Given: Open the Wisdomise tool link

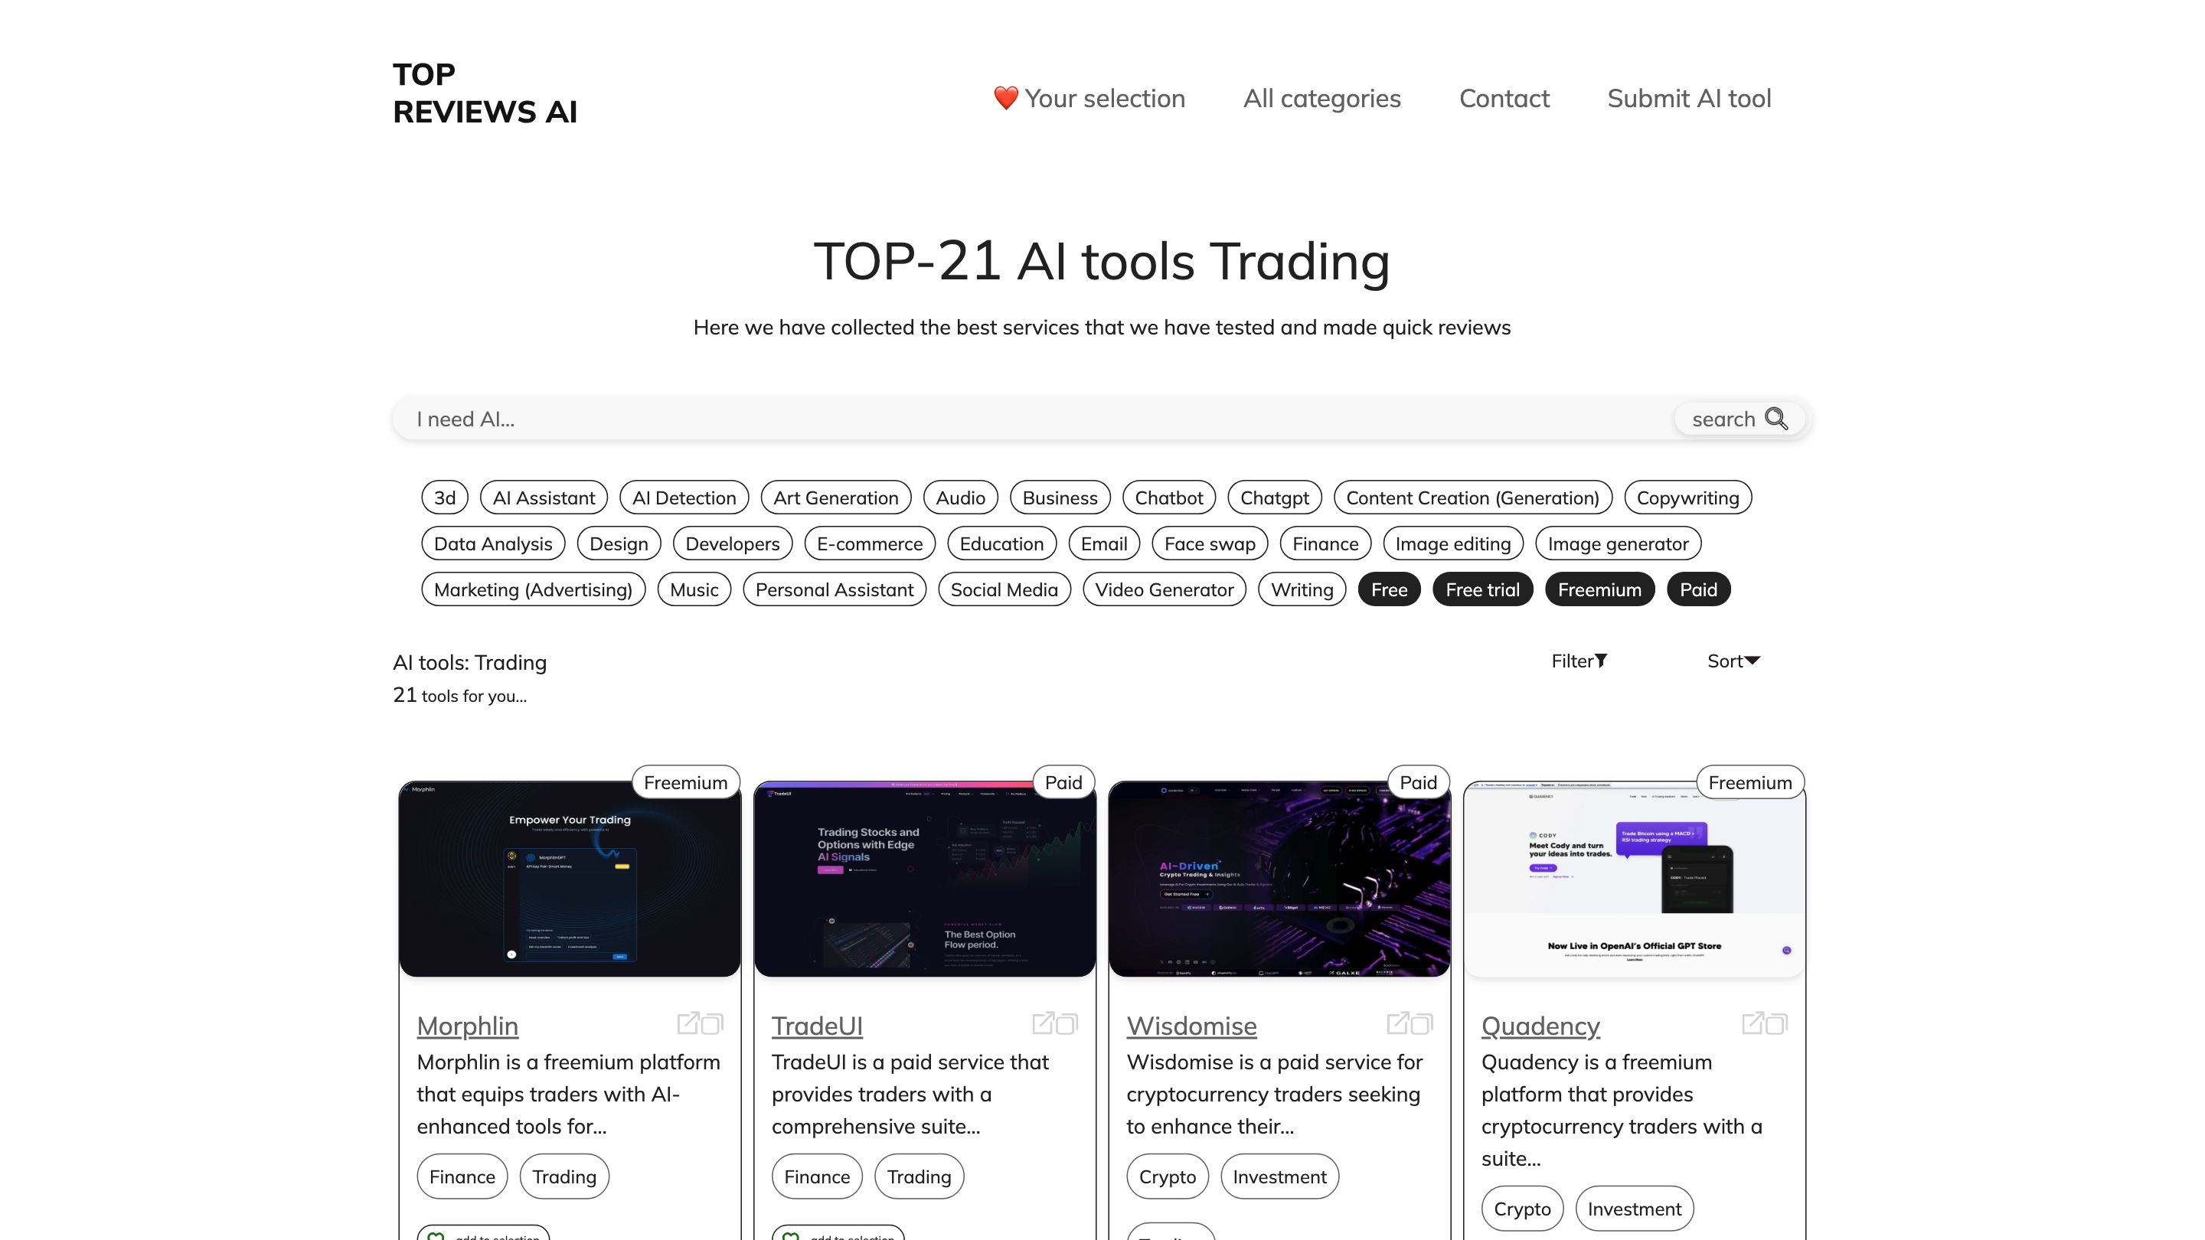Looking at the screenshot, I should pos(1191,1025).
